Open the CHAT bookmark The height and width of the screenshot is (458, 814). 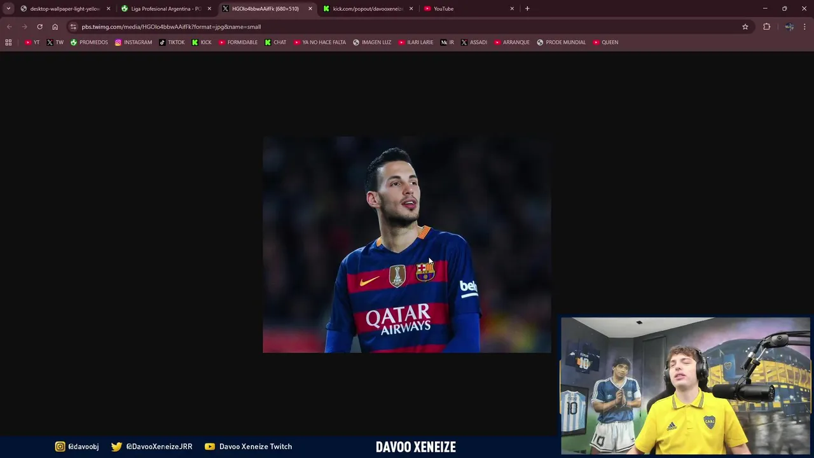pos(275,42)
